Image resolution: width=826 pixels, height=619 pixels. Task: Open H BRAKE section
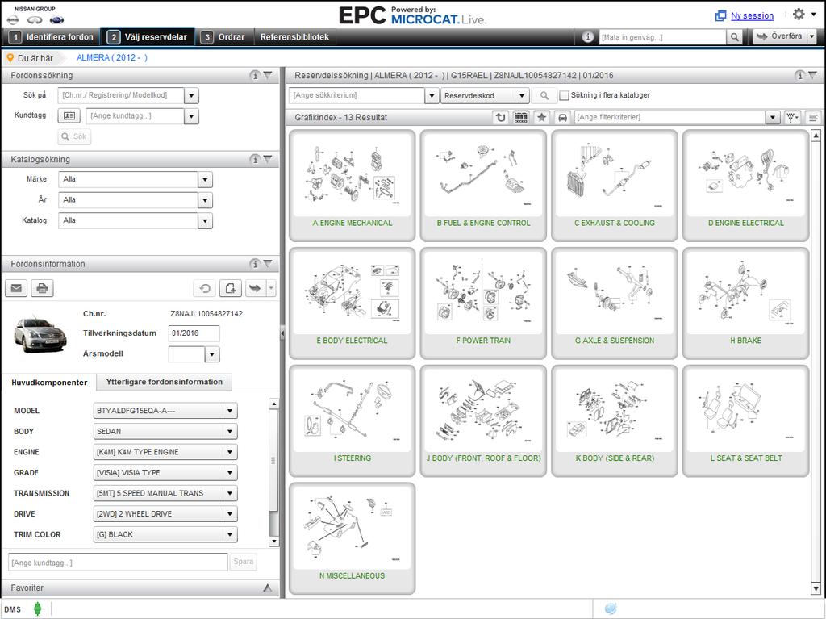tap(746, 303)
